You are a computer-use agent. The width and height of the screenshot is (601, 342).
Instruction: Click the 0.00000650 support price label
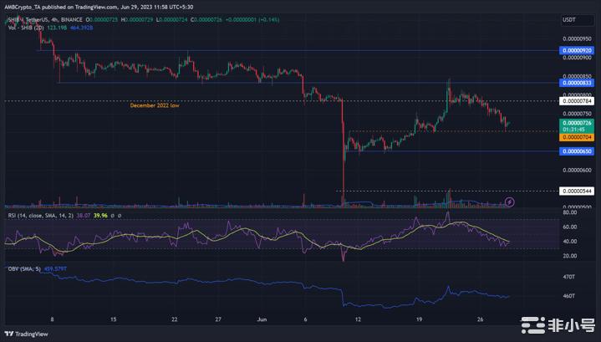pyautogui.click(x=577, y=151)
